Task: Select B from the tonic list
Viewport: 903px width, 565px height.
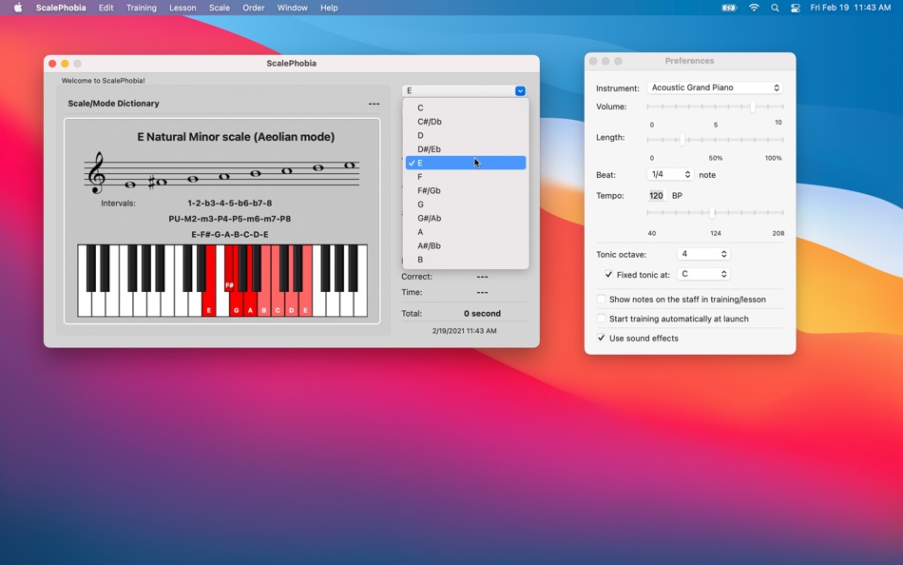Action: pos(466,260)
